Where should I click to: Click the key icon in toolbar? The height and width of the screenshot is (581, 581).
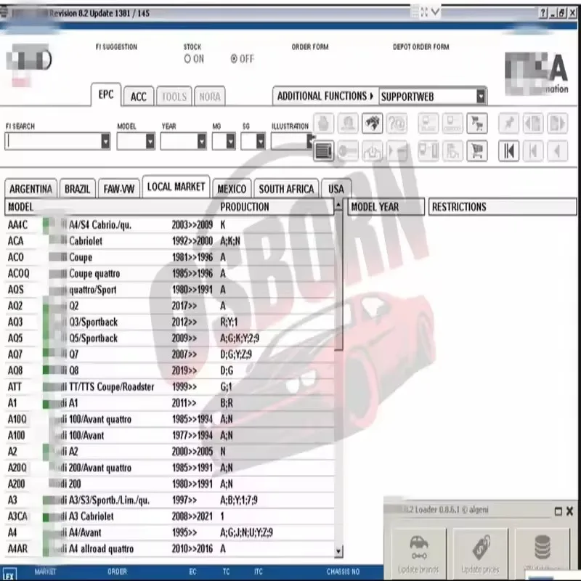(348, 151)
